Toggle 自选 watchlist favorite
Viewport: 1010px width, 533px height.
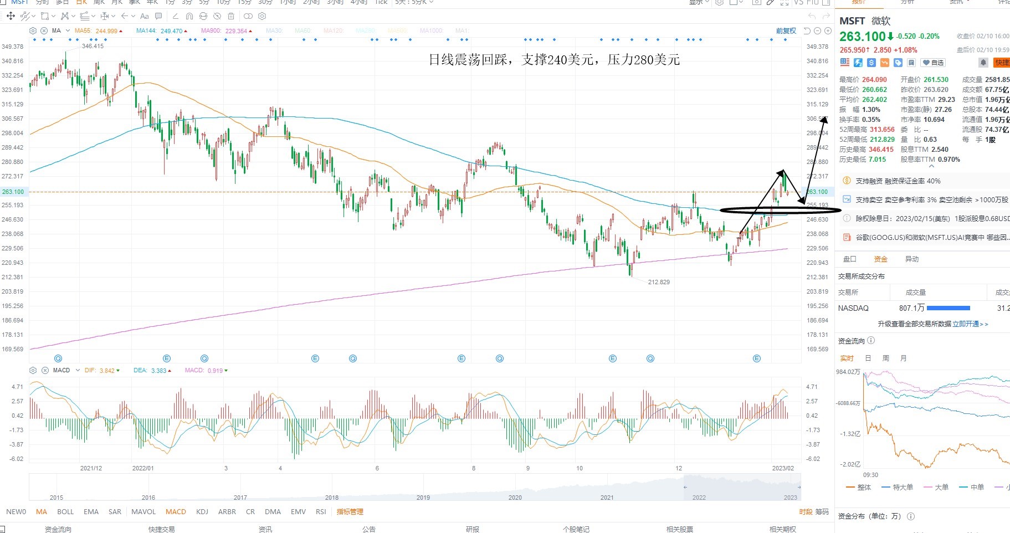tap(934, 63)
